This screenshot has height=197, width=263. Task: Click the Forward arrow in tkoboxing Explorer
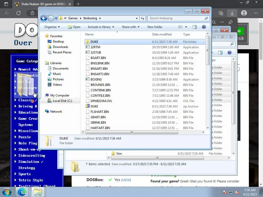[51, 18]
